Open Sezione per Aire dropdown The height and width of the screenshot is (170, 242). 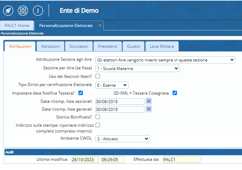coord(137,68)
